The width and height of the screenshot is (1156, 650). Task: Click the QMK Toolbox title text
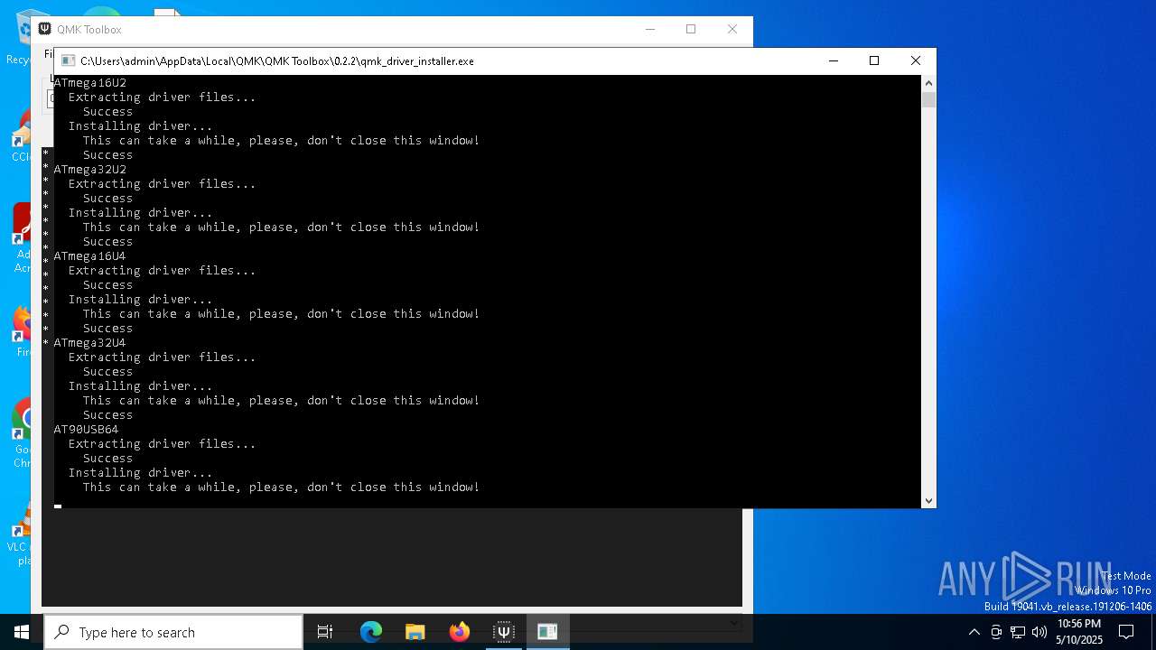pos(89,30)
